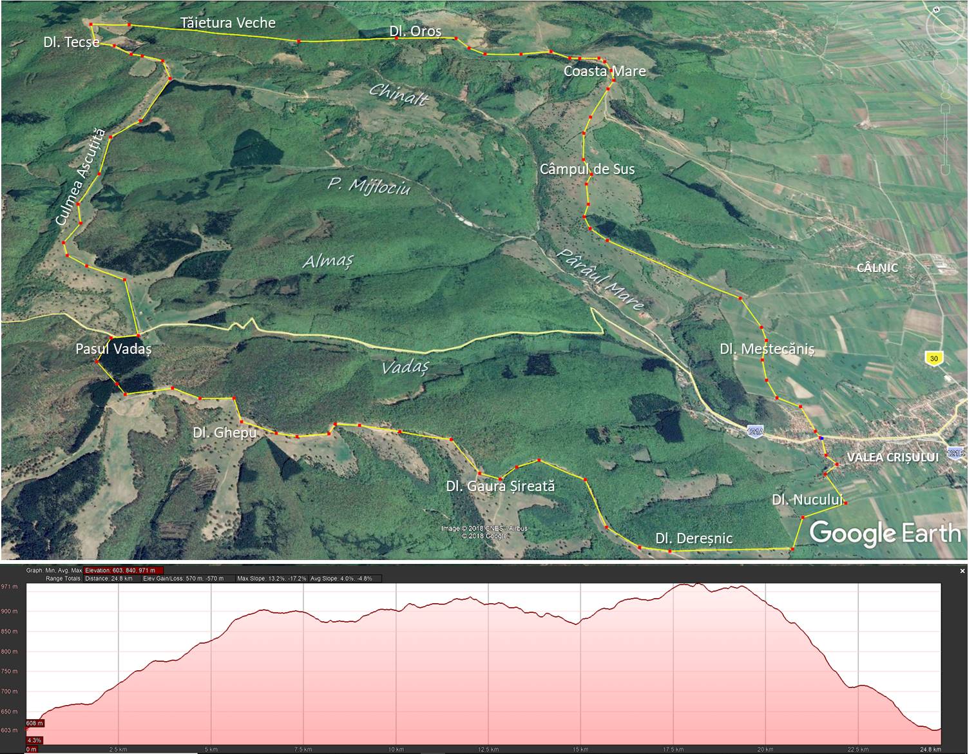Click the Coasta Mare place label
The height and width of the screenshot is (754, 976).
pyautogui.click(x=604, y=71)
